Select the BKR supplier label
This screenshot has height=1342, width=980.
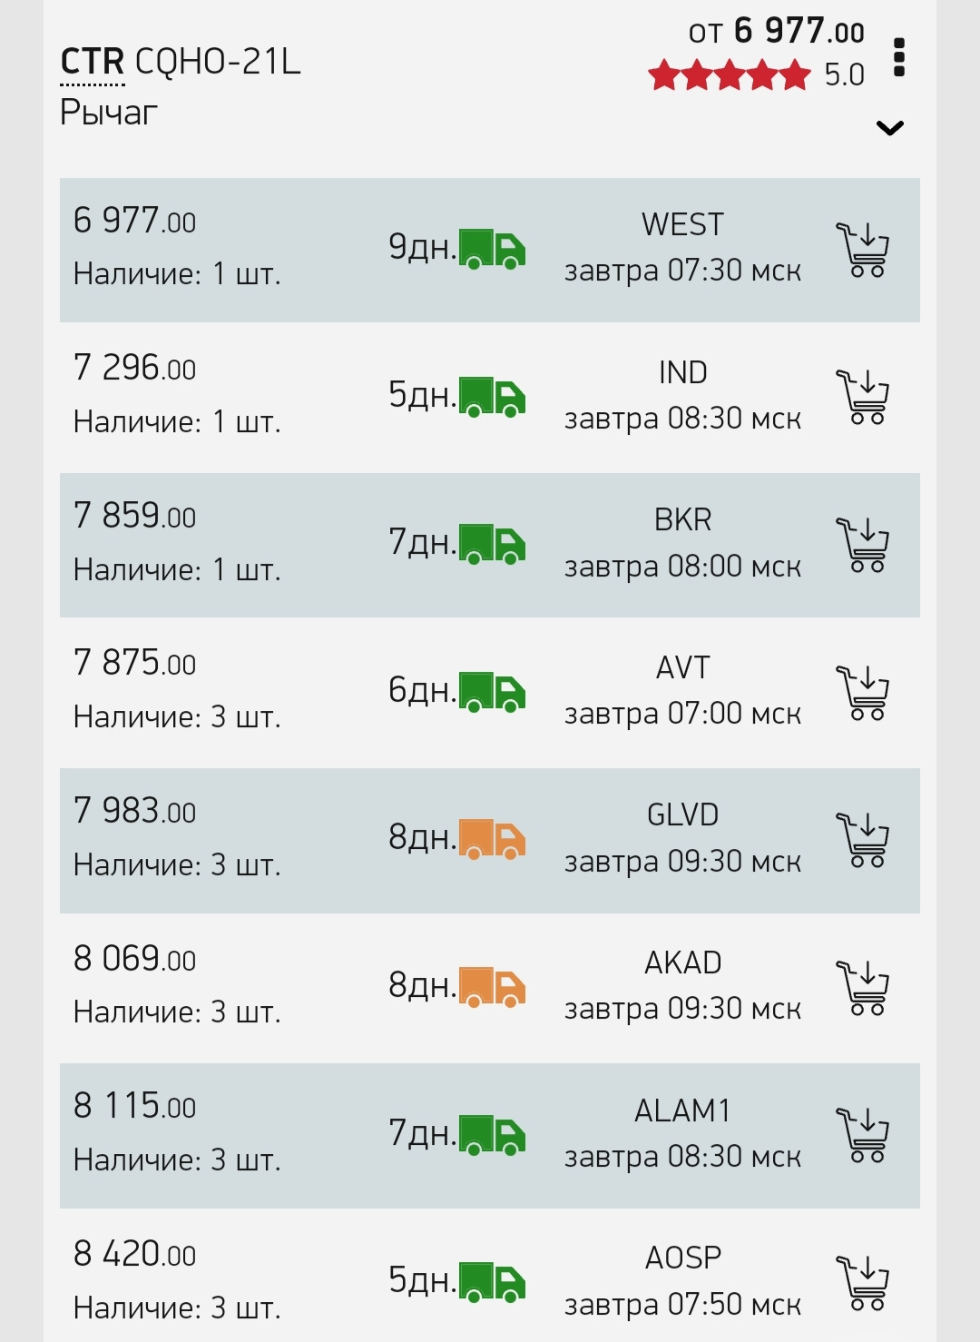point(682,520)
